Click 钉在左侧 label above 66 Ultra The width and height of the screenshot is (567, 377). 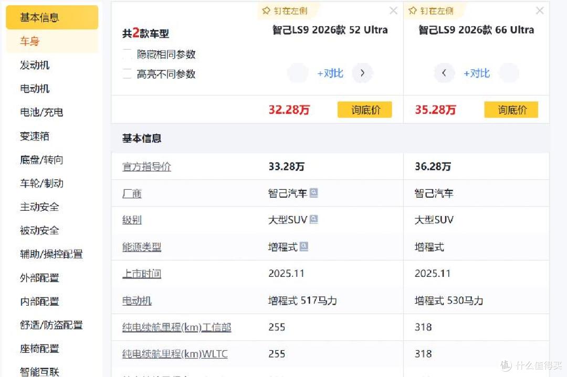pyautogui.click(x=437, y=11)
